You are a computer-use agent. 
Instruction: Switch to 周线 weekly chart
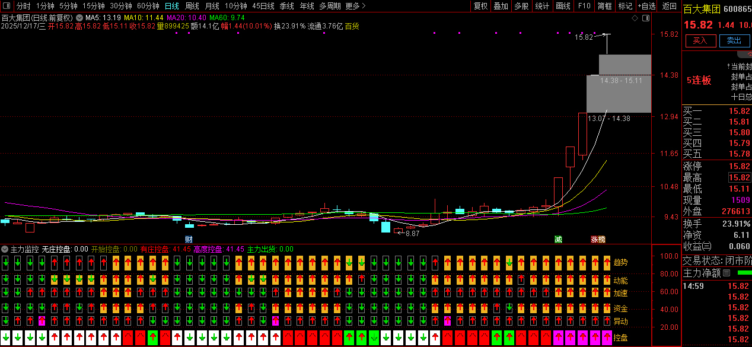(192, 6)
